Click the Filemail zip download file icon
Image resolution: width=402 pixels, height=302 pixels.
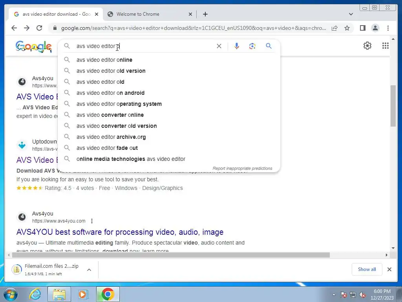pyautogui.click(x=16, y=269)
